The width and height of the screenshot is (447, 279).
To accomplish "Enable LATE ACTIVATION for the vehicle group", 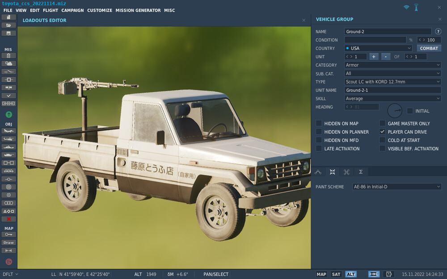I will point(319,148).
